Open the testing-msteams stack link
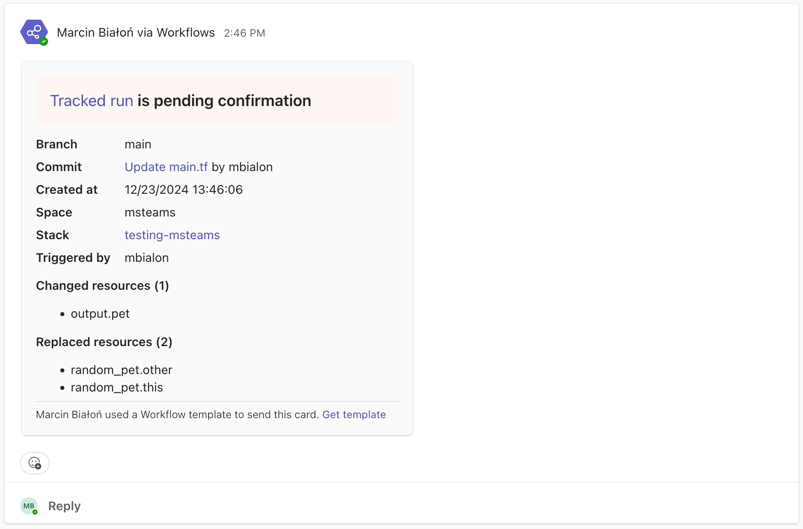The image size is (803, 529). (x=172, y=235)
